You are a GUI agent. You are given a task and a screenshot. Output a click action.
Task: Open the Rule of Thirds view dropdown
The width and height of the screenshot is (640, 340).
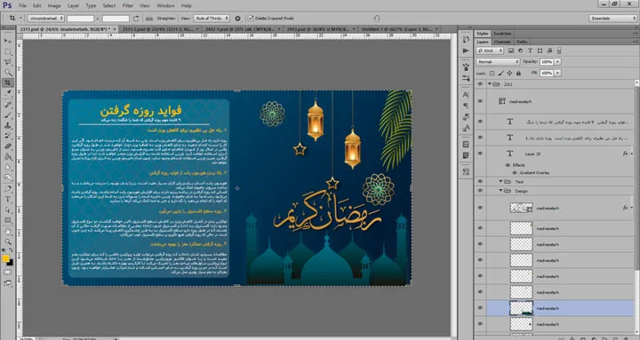(211, 19)
